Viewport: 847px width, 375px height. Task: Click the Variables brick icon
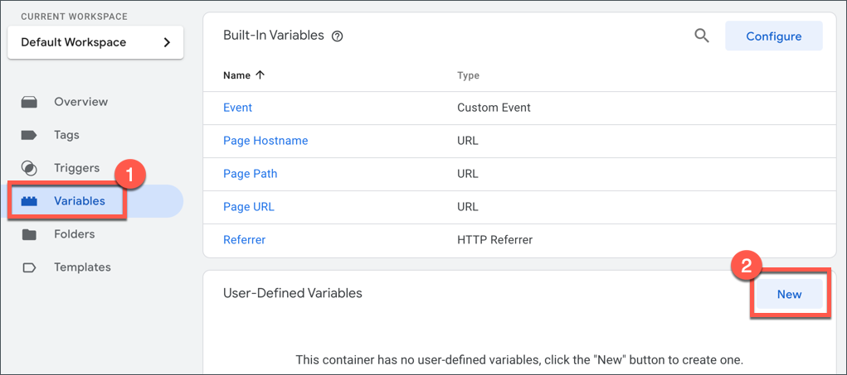tap(29, 201)
